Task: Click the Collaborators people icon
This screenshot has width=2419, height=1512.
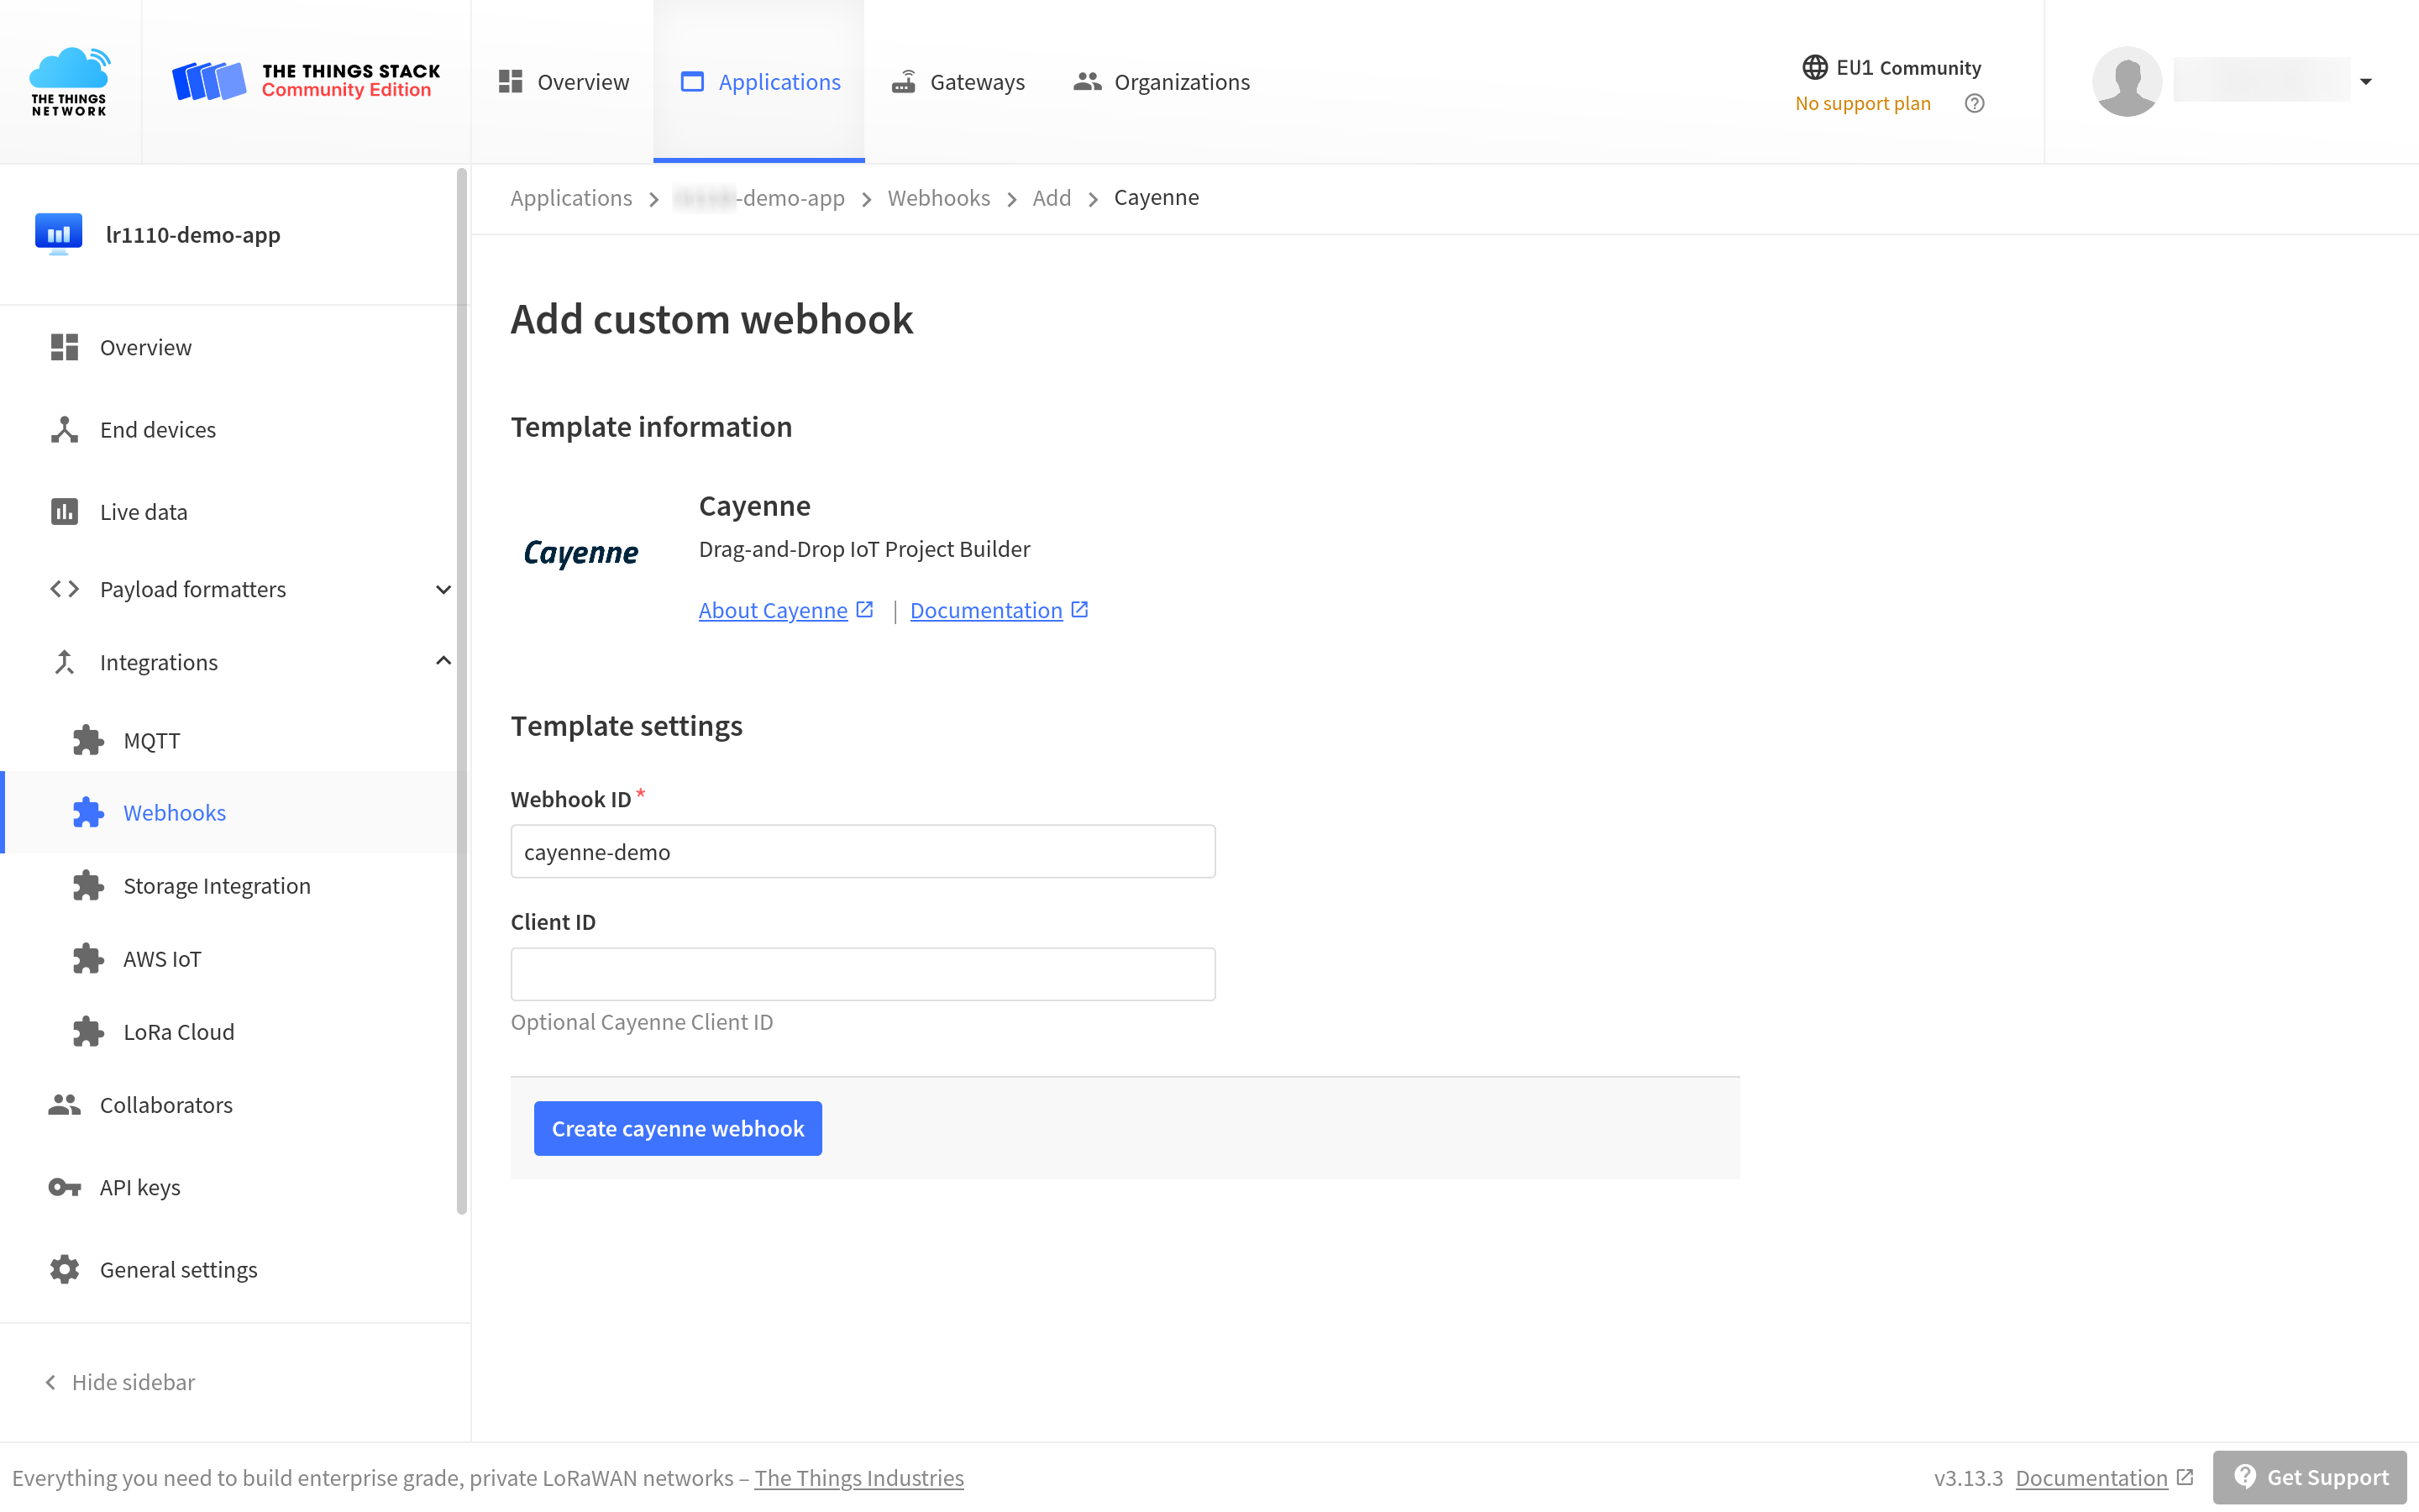Action: [x=64, y=1104]
